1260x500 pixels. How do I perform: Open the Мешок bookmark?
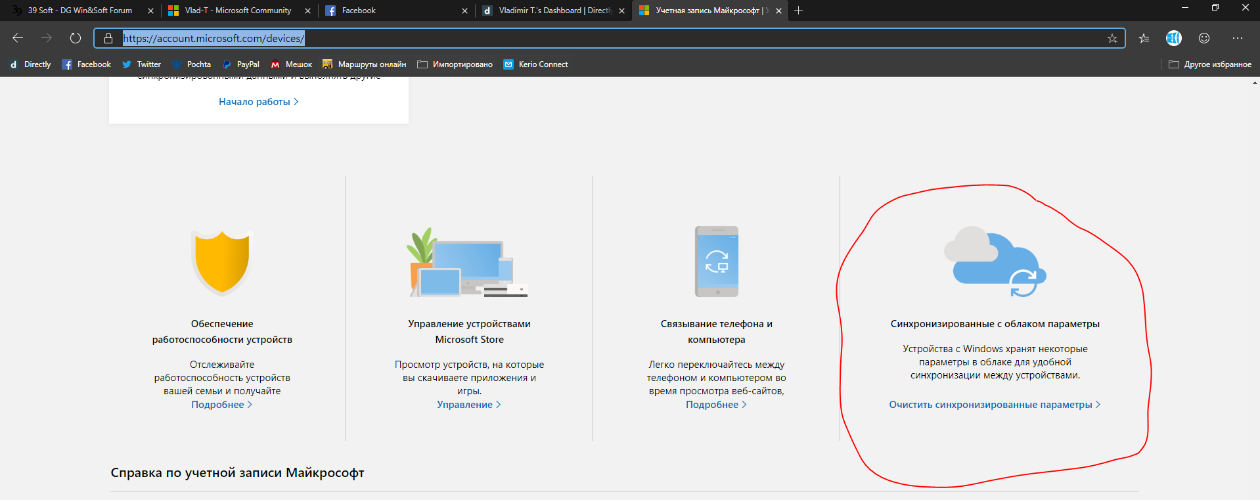tap(292, 64)
